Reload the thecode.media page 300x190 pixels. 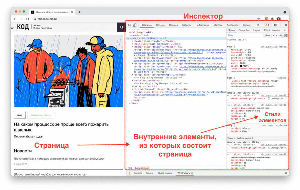(27, 19)
